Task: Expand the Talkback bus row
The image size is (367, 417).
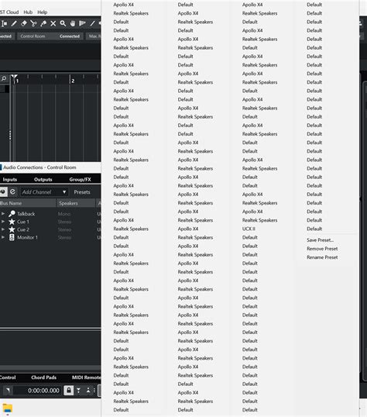Action: click(3, 214)
